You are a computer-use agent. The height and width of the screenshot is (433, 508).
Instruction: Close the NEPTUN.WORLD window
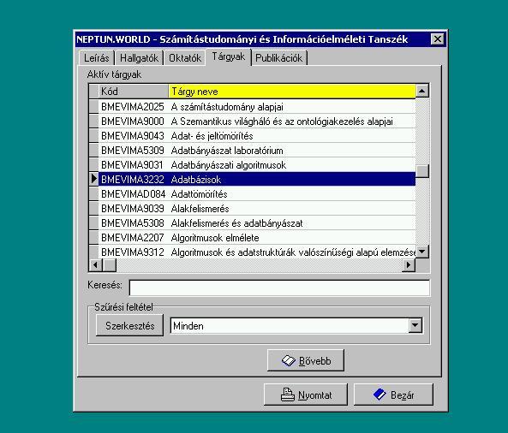[438, 39]
